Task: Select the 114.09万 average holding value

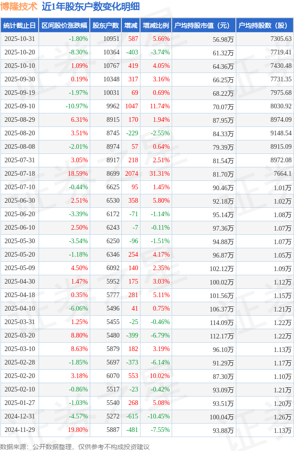Action: coord(221,323)
